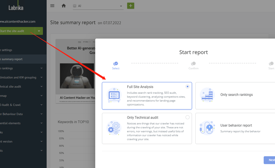Image resolution: width=275 pixels, height=168 pixels.
Task: Choose the User behavior report option
Action: tap(235, 128)
